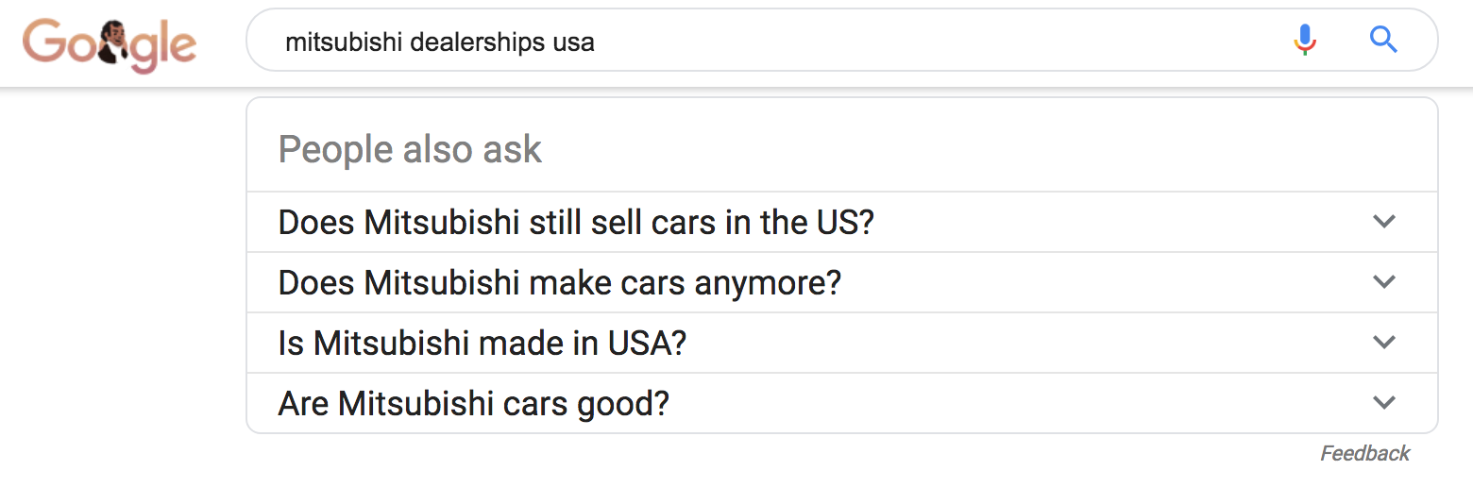Click the Feedback link below the questions
The width and height of the screenshot is (1473, 504).
(1364, 454)
